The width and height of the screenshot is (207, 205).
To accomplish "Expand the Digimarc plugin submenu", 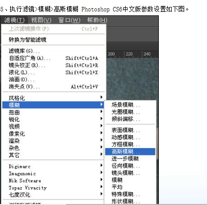I will click(x=53, y=166).
